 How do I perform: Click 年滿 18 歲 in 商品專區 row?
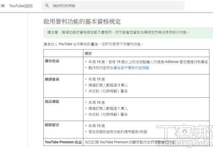coord(97,102)
